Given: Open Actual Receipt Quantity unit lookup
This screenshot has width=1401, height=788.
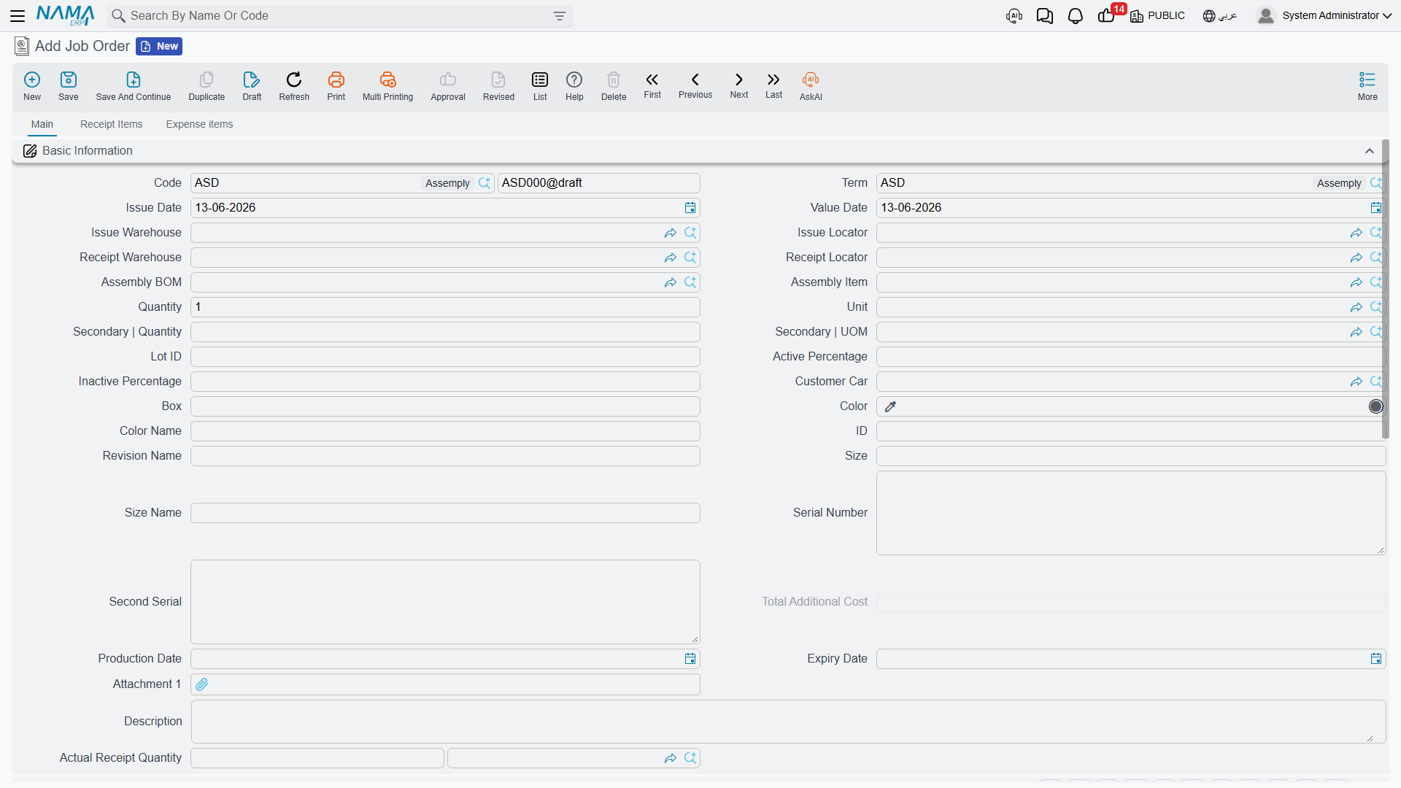Looking at the screenshot, I should click(690, 758).
